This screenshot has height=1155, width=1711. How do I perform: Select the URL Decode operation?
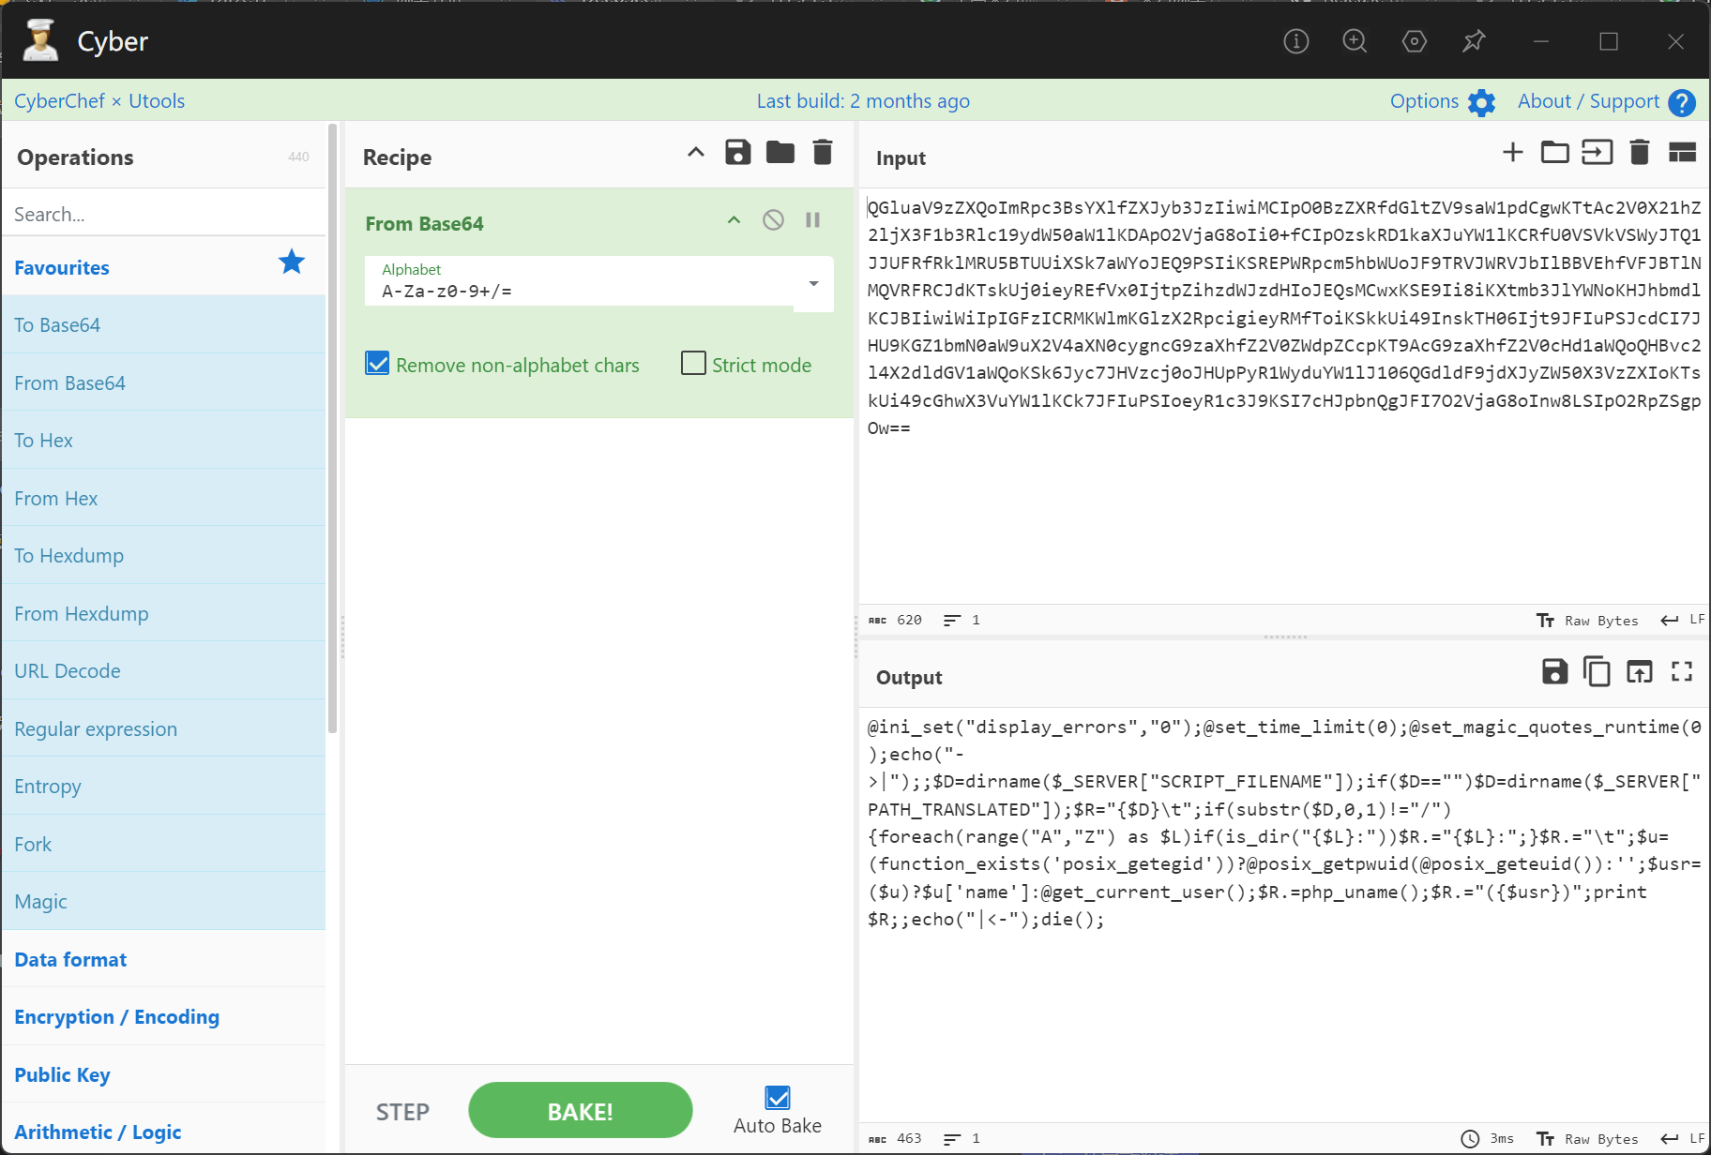(164, 670)
